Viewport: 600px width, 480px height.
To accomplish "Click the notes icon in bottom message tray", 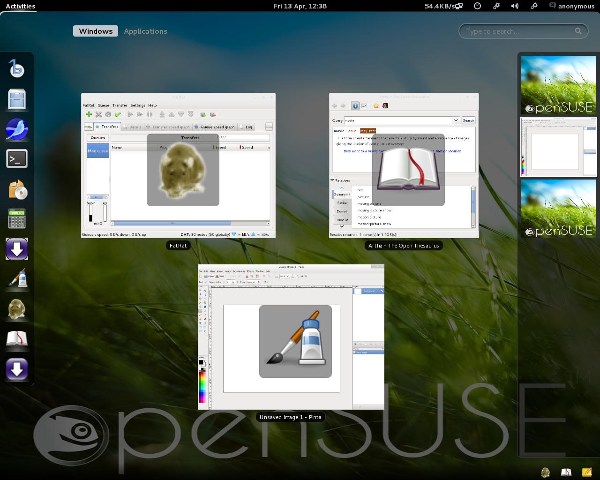I will coord(586,472).
